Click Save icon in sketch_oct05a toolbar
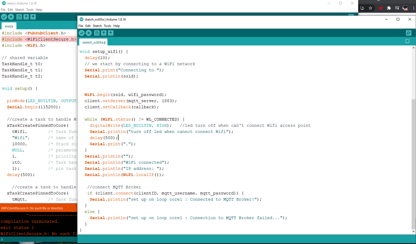 [111, 33]
